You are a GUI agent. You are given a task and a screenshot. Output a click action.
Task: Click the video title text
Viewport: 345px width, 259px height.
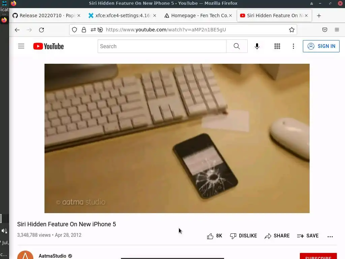[x=66, y=224]
